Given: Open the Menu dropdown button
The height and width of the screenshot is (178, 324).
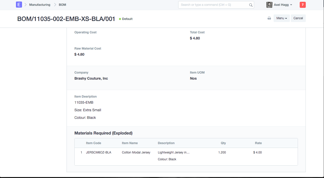Looking at the screenshot, I should [x=282, y=18].
